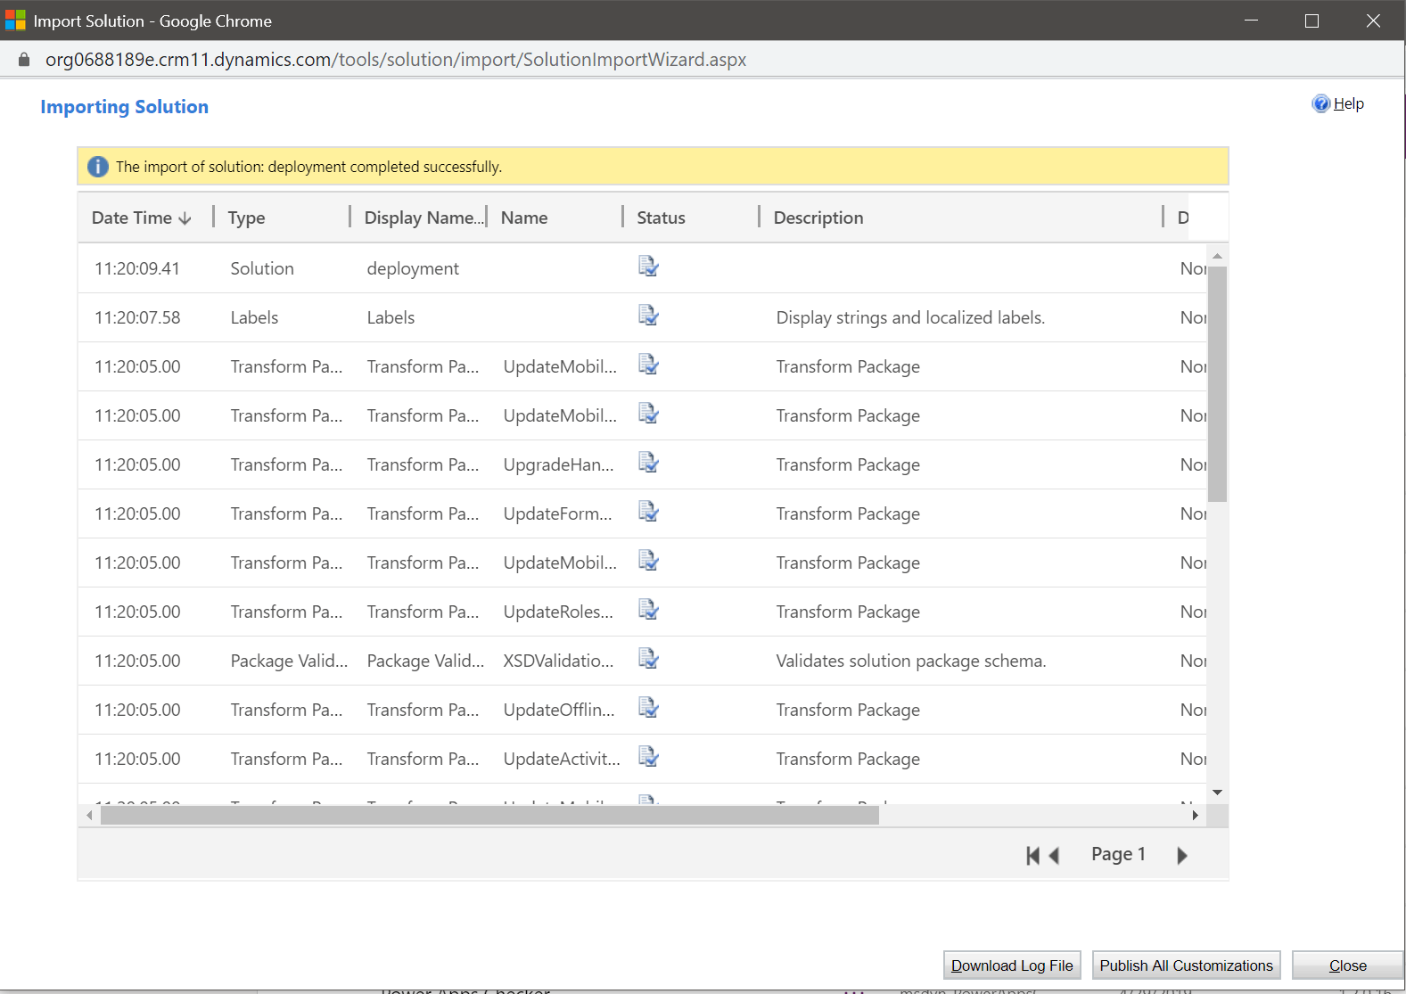Select the 11:20:07.58 time cell
This screenshot has height=994, width=1406.
[x=137, y=317]
